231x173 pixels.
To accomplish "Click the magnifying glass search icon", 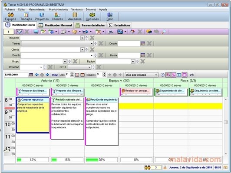I will click(x=164, y=32).
